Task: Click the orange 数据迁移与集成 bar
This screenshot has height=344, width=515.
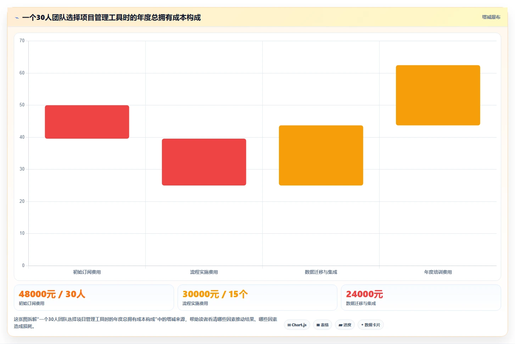Action: (x=321, y=155)
